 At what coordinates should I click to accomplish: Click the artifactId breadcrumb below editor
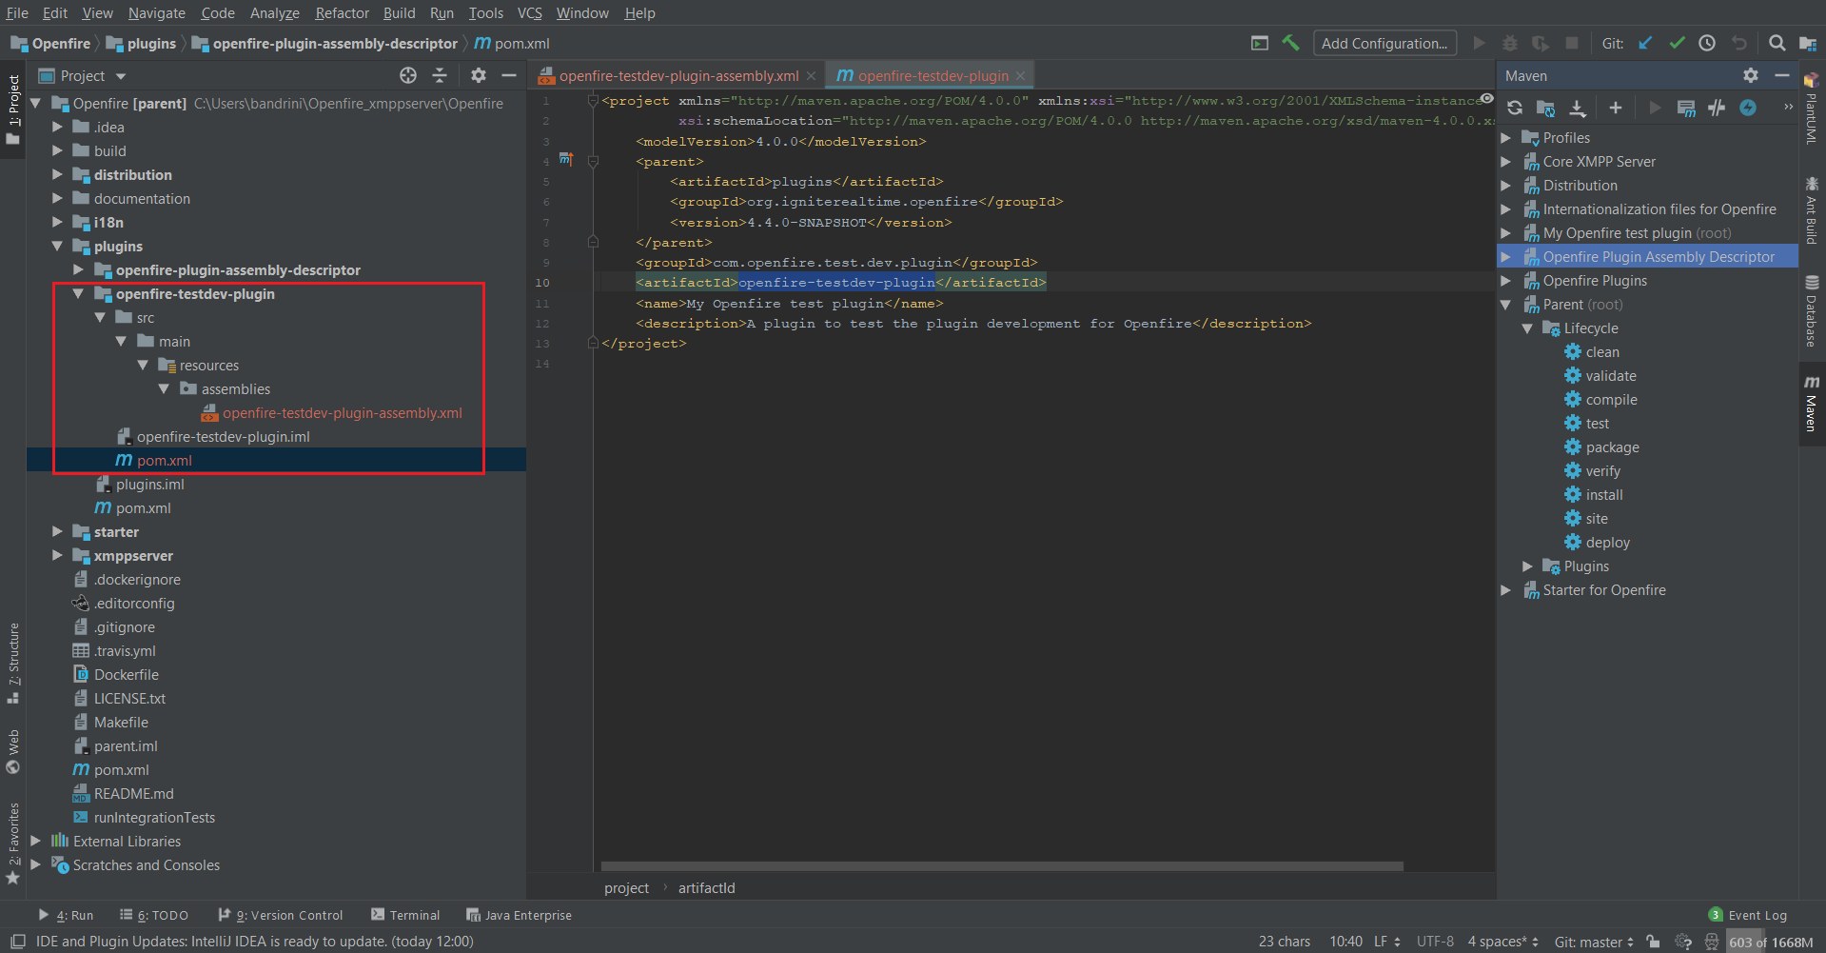point(706,887)
